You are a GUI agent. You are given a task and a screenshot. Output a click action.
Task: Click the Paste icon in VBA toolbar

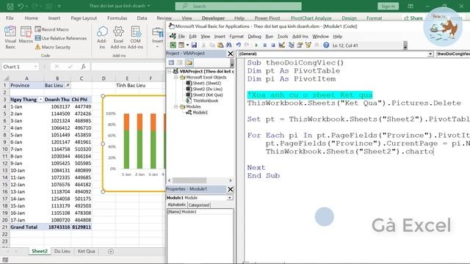[x=220, y=45]
